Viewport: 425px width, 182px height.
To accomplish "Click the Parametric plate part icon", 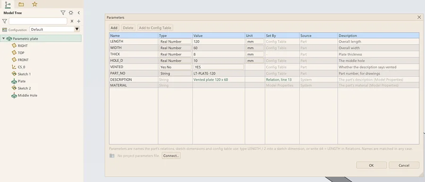I will point(9,39).
